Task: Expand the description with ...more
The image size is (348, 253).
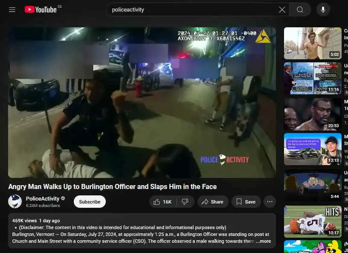Action: click(x=264, y=241)
